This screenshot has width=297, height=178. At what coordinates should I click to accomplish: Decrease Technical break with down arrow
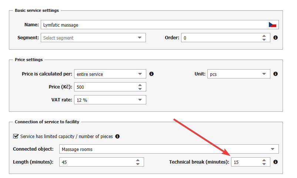tap(264, 164)
